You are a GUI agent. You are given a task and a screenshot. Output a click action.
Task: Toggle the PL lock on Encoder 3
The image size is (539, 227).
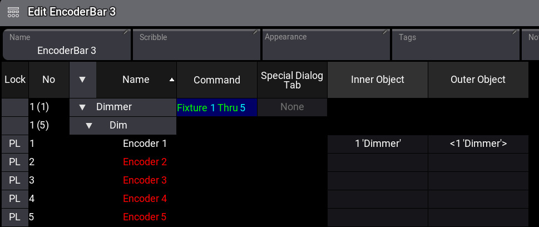[14, 180]
